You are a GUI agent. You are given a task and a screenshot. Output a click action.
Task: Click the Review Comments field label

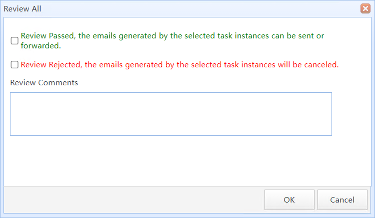[x=44, y=82]
